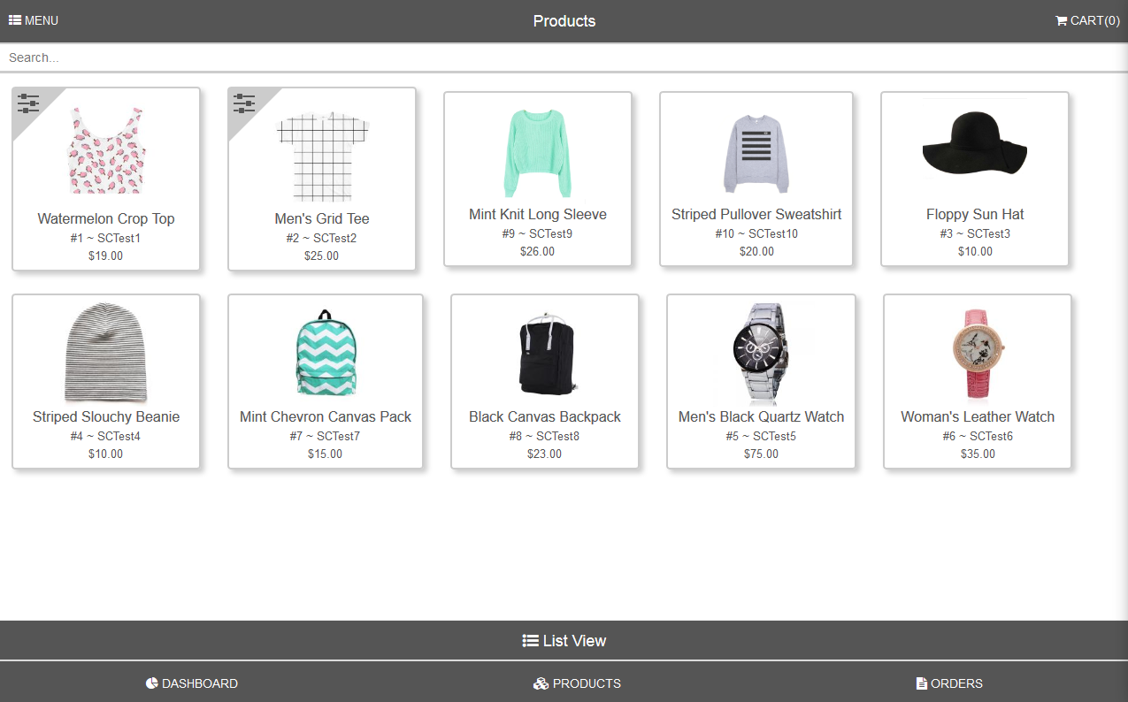Screen dimensions: 1128x702
Task: Select the Men's Black Quartz Watch image
Action: pyautogui.click(x=761, y=353)
